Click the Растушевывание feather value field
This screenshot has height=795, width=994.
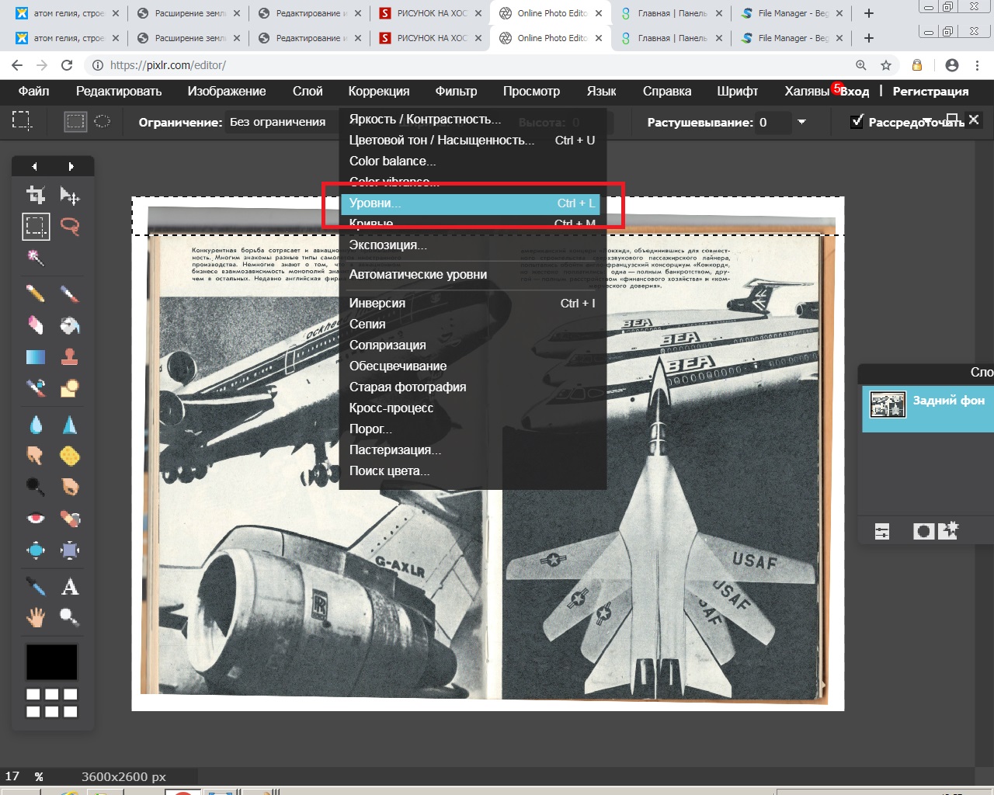tap(773, 122)
